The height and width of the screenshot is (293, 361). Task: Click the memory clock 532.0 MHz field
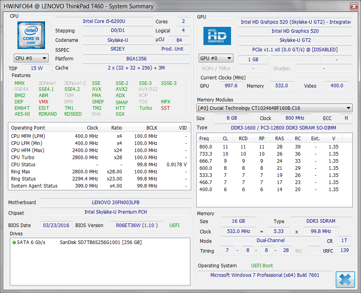click(x=239, y=231)
